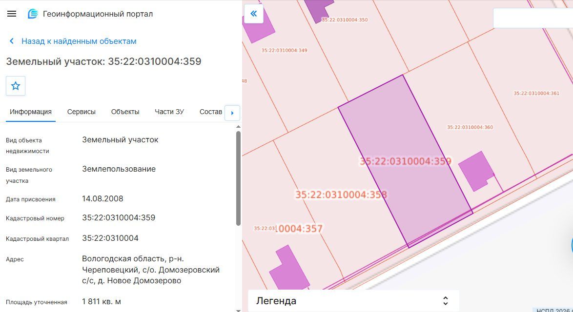Click the purple building inside parcel 360
The image size is (573, 312).
coord(476,171)
